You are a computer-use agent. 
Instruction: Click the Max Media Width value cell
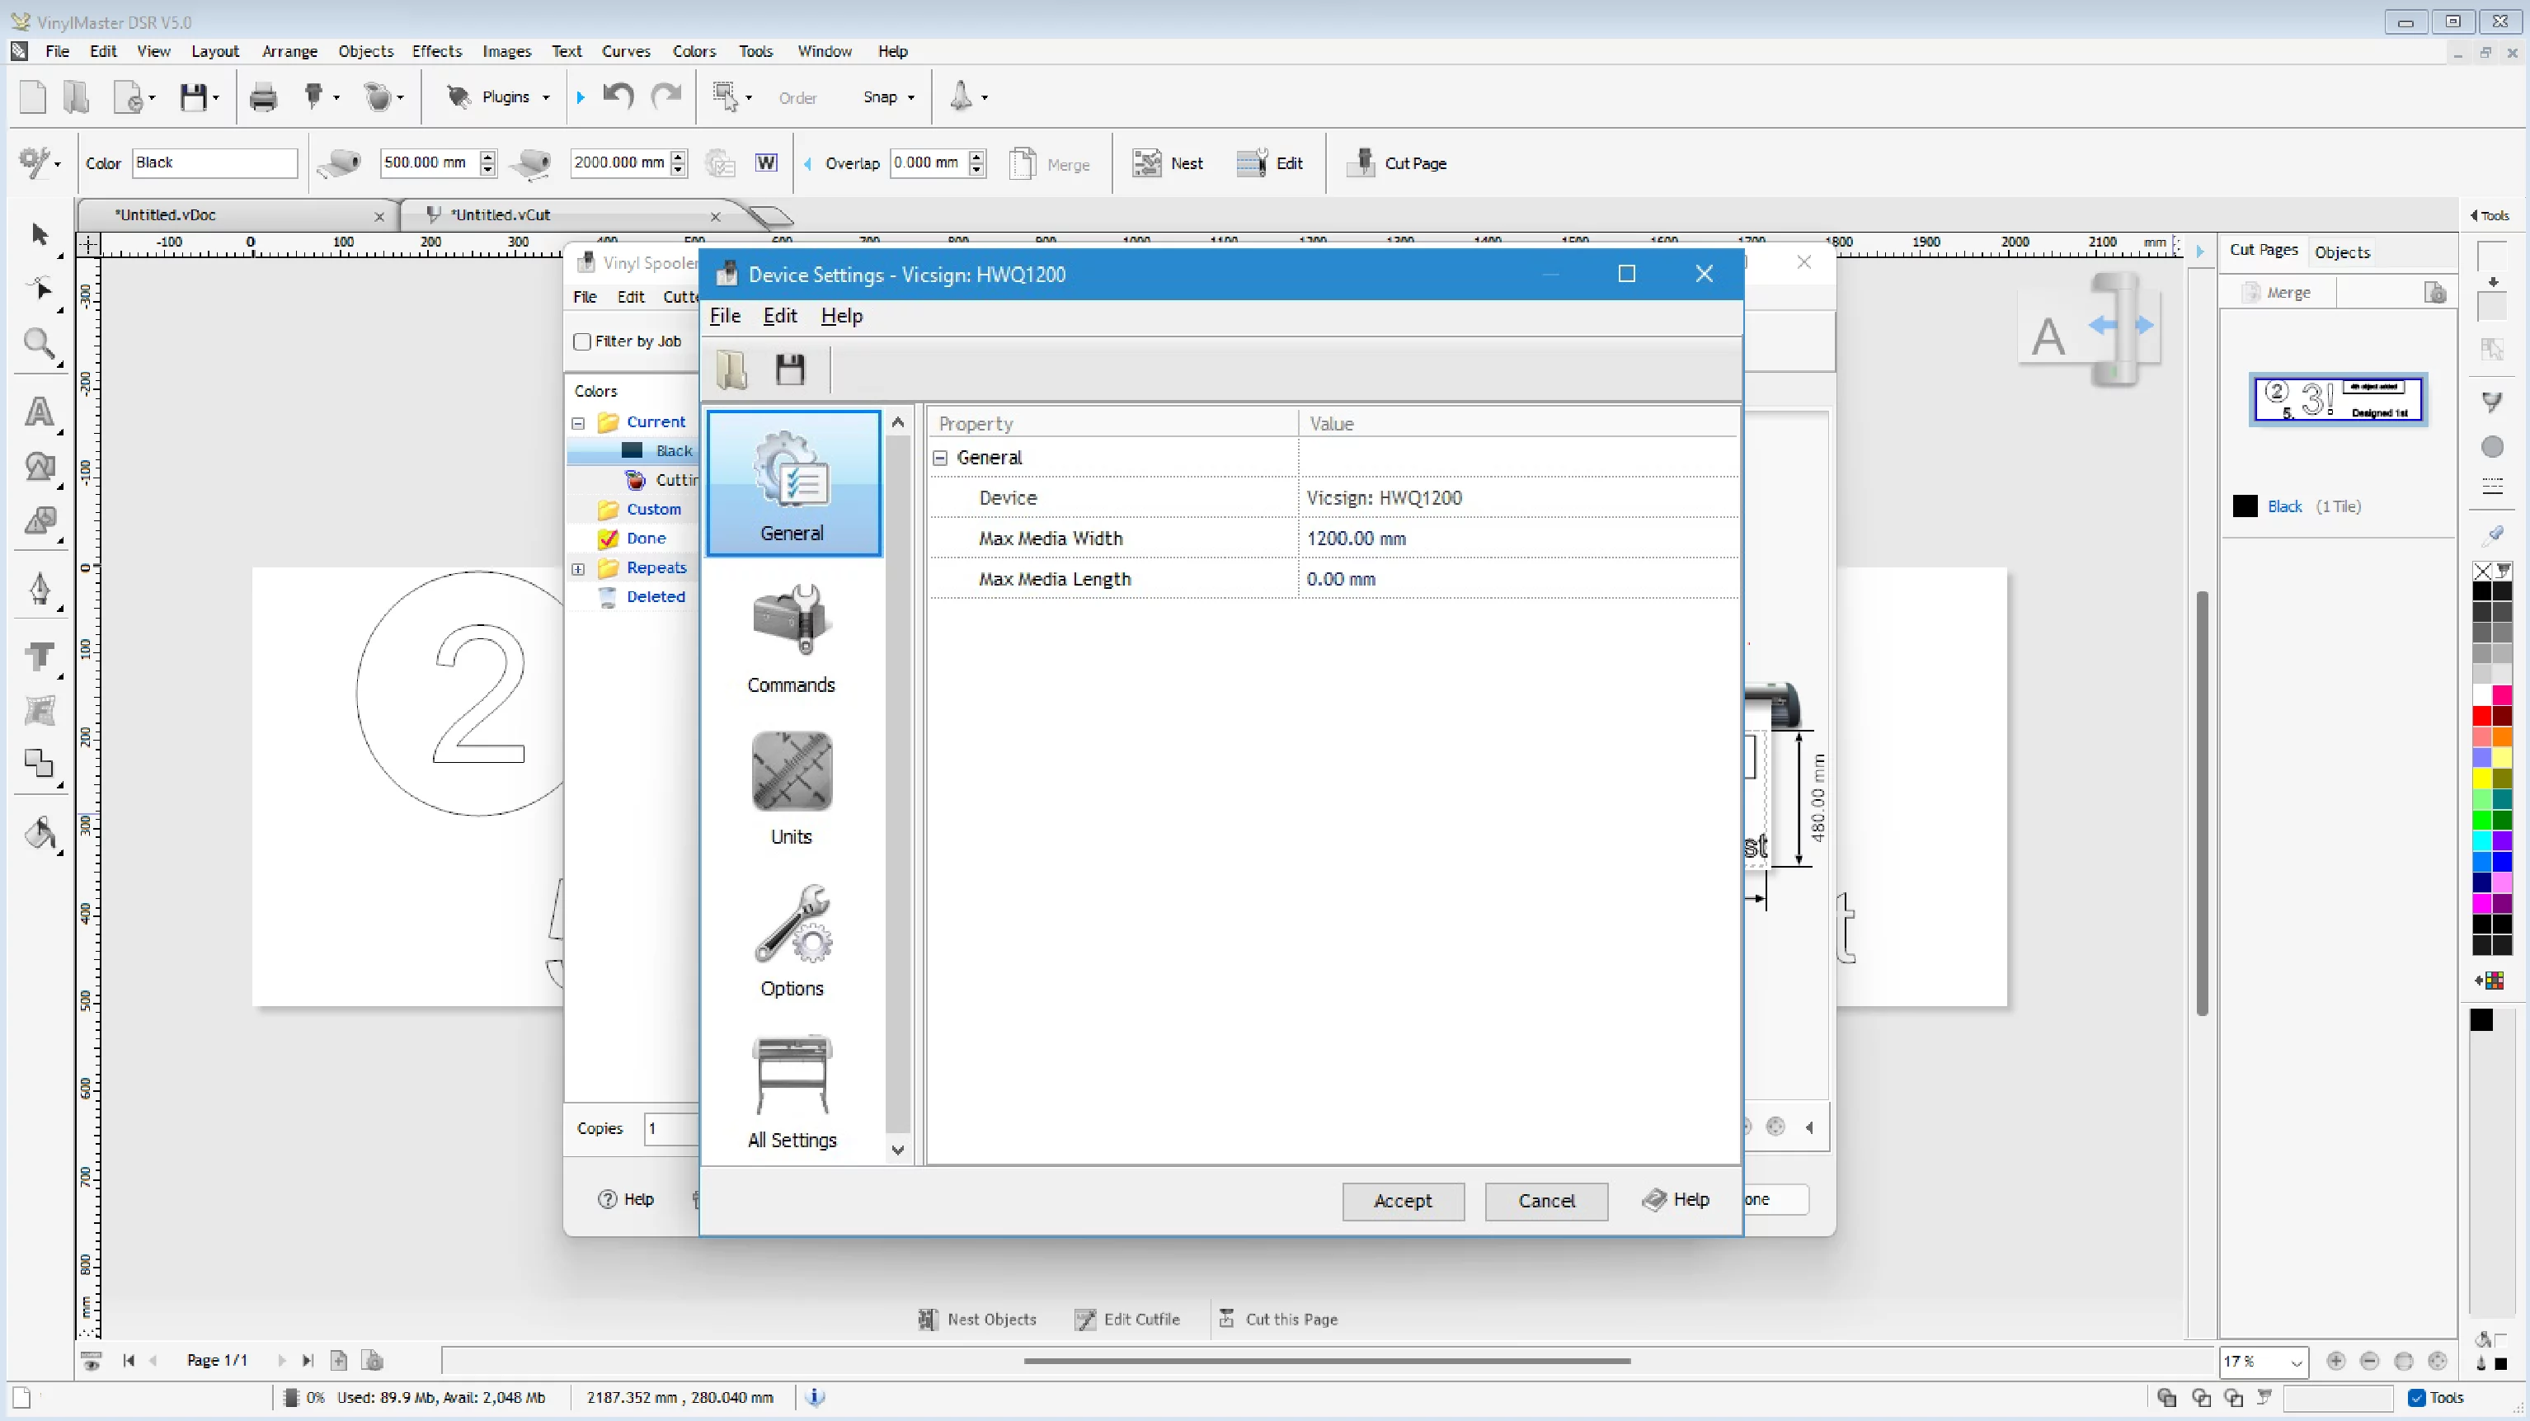point(1517,539)
